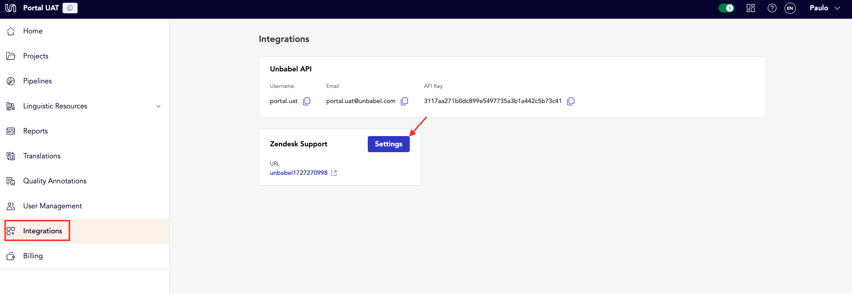
Task: Select the API key text 3117aa271b0dc...
Action: (x=493, y=101)
